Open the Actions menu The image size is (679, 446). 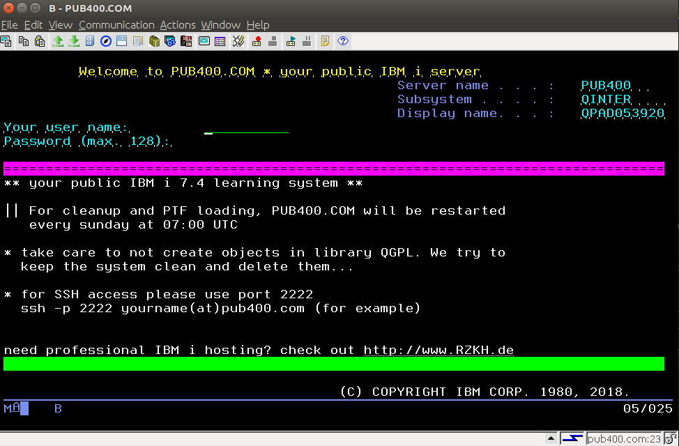point(178,25)
